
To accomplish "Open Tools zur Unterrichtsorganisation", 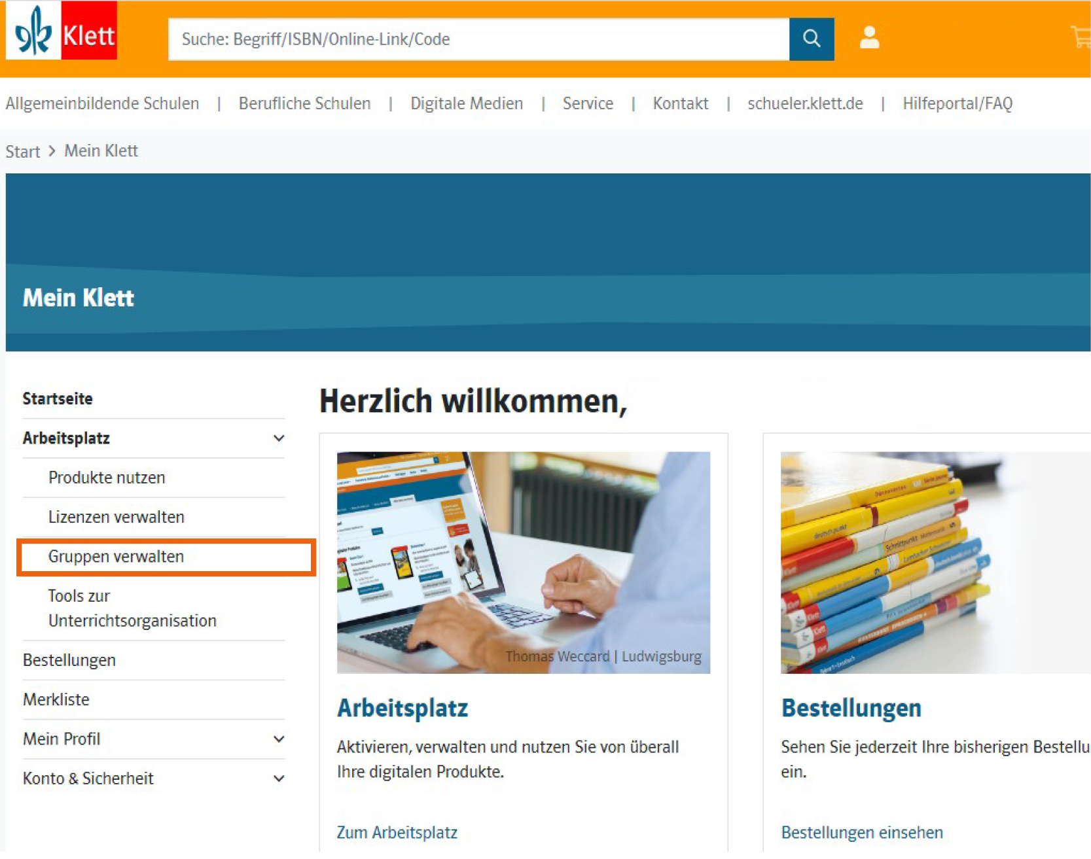I will (132, 608).
